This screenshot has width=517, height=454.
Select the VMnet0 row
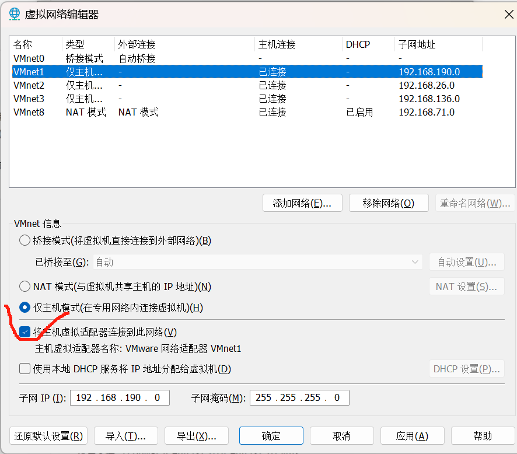pos(247,58)
